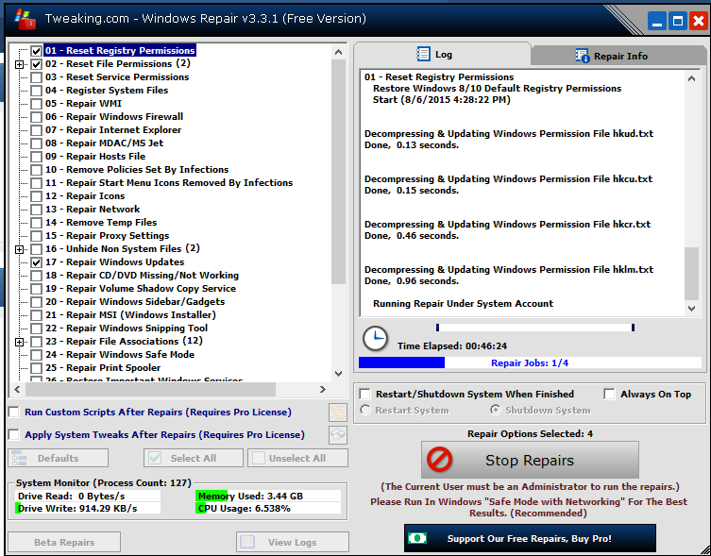
Task: Click repair list scroll up arrow
Action: click(338, 52)
